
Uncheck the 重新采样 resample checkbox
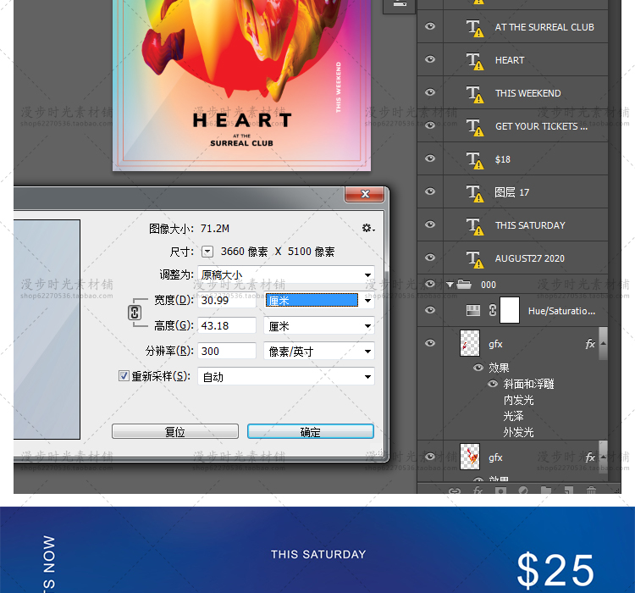point(124,376)
